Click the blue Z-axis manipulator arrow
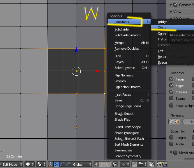The height and width of the screenshot is (168, 194). 76,50
